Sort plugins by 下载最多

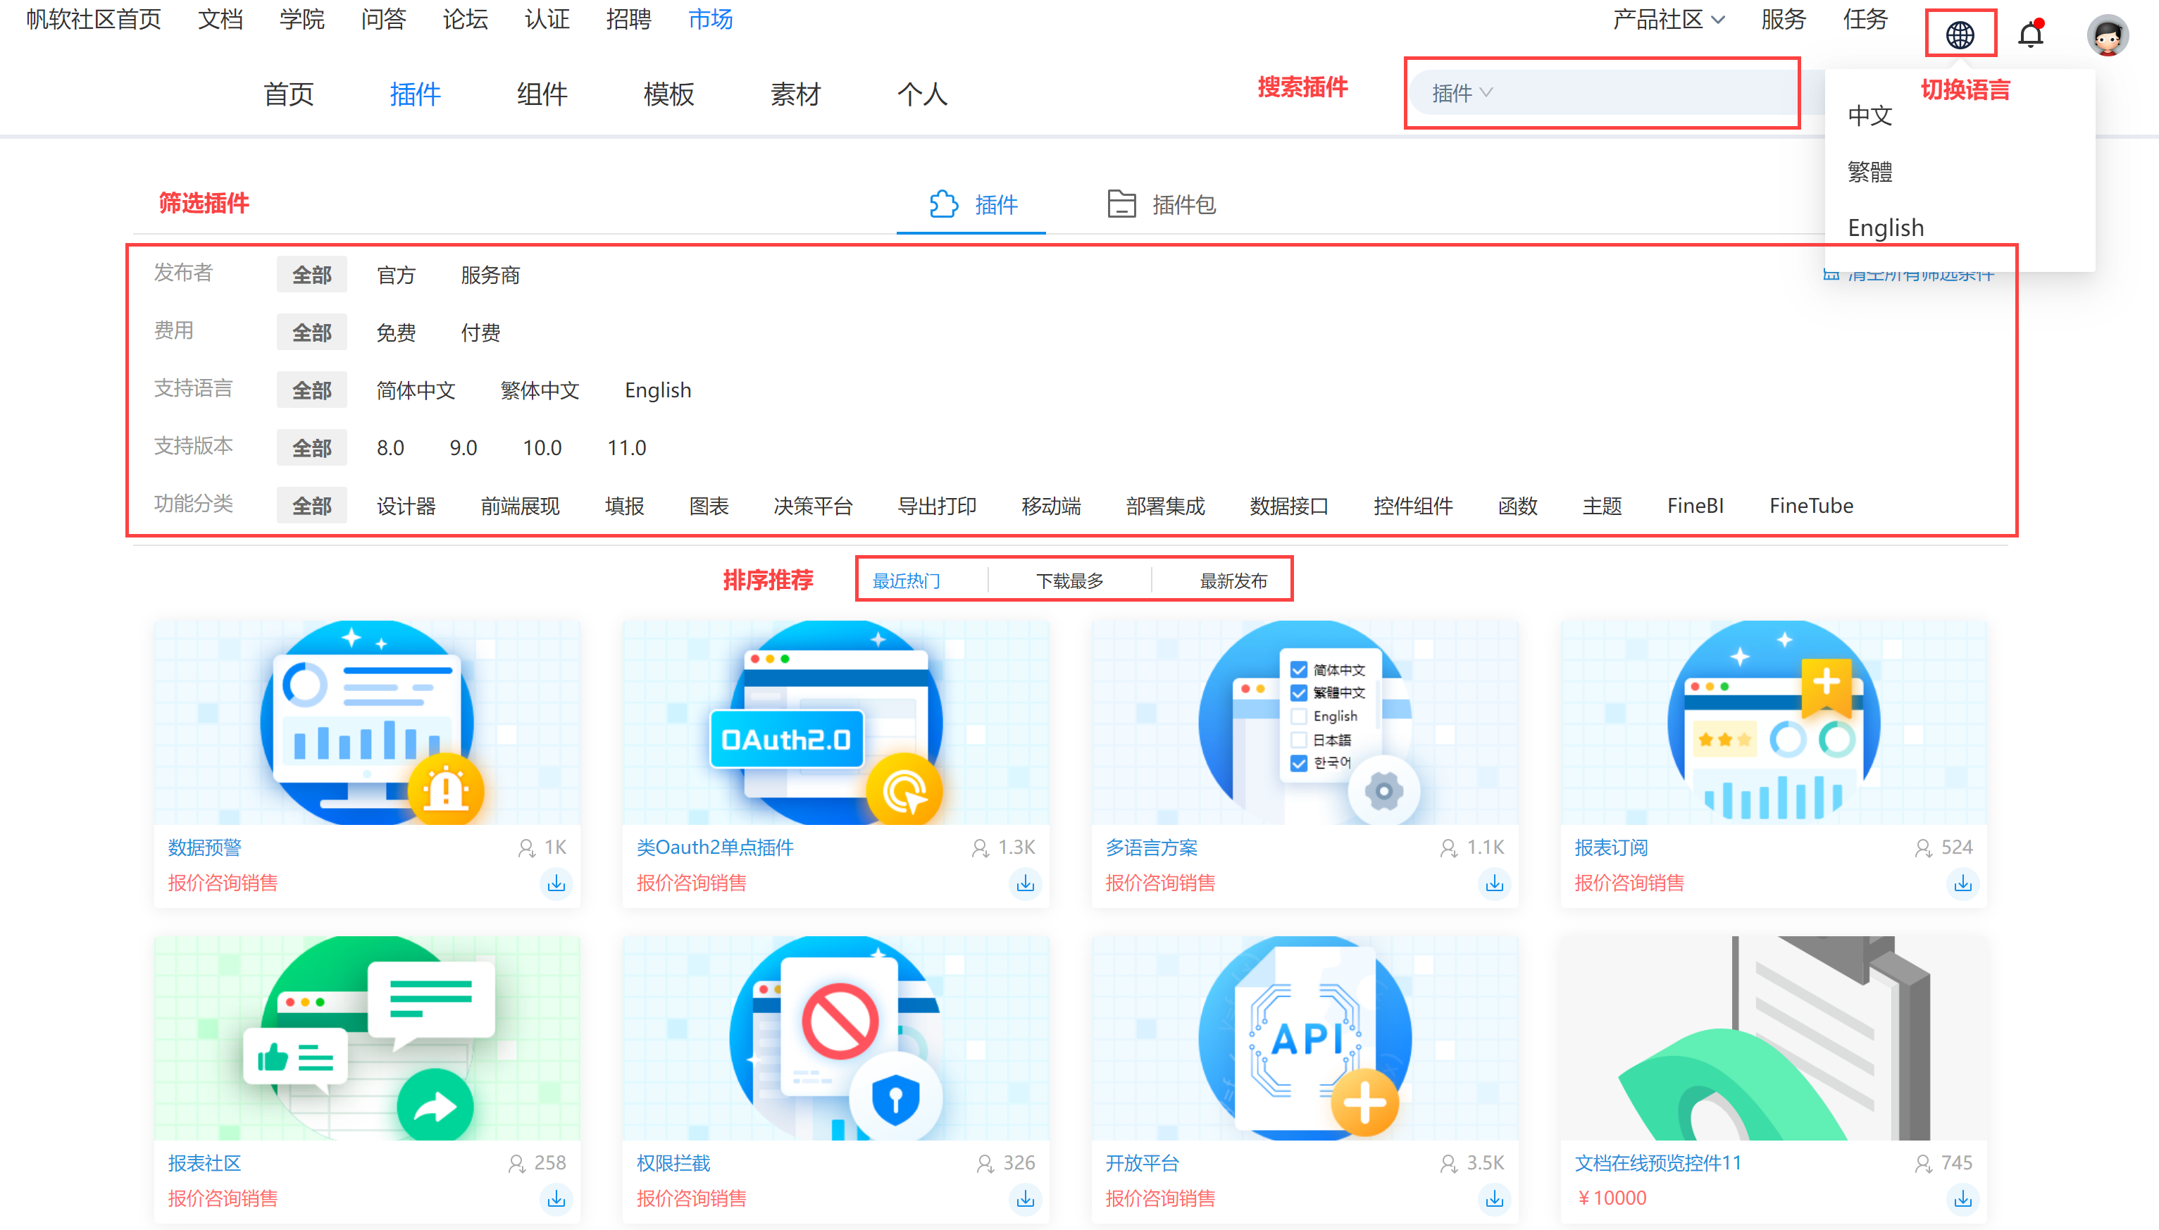point(1069,580)
